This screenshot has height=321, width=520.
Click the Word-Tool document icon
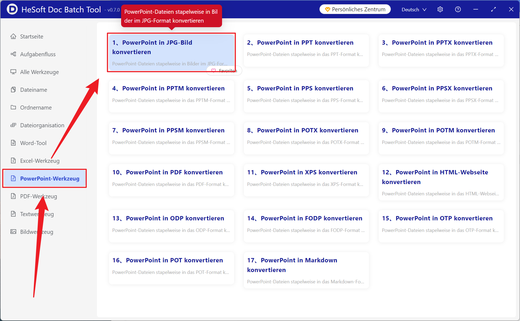tap(13, 143)
